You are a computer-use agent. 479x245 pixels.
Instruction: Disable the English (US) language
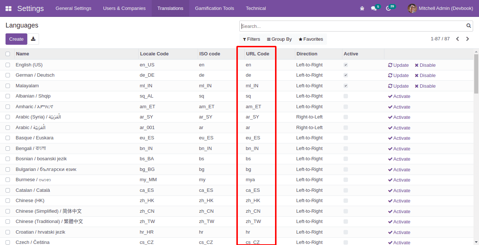click(425, 65)
